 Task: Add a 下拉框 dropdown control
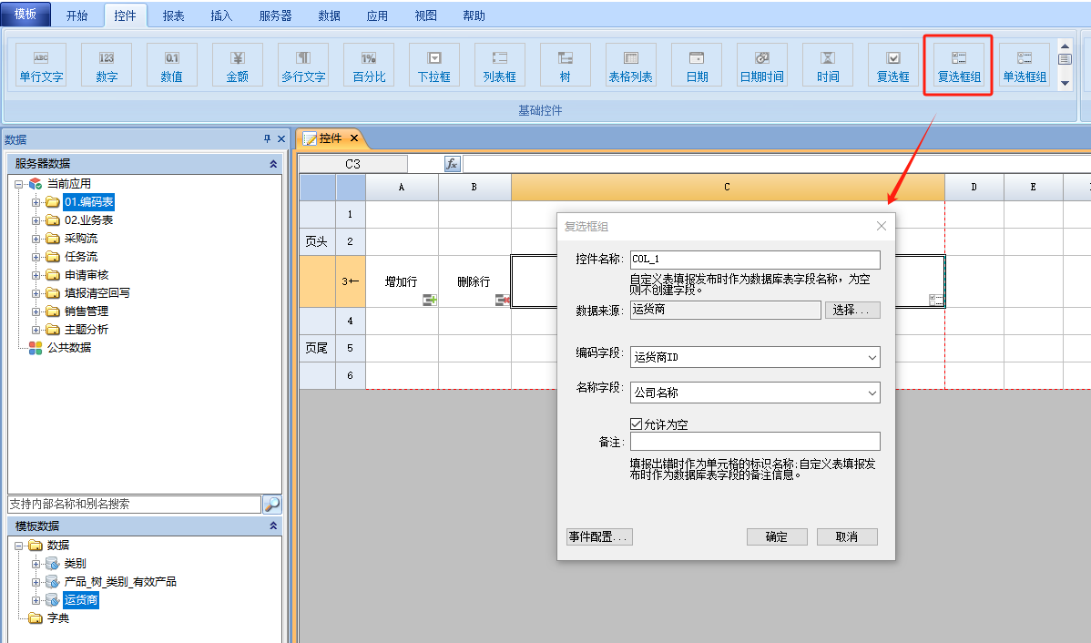coord(434,66)
